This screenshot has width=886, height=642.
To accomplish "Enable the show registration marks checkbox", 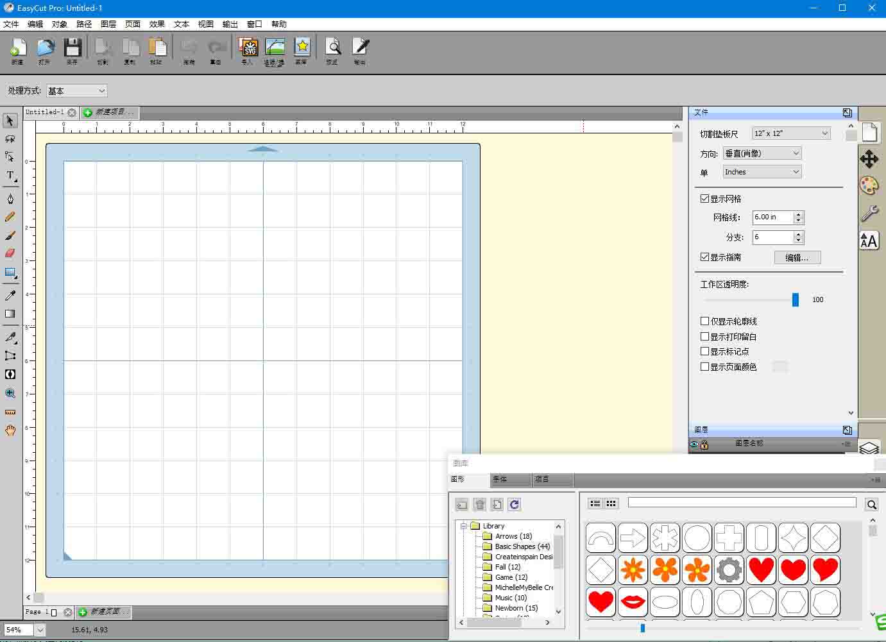I will pos(704,351).
